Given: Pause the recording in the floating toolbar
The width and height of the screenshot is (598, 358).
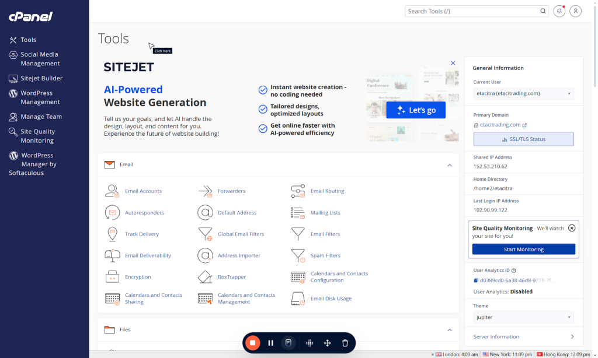Looking at the screenshot, I should 270,343.
